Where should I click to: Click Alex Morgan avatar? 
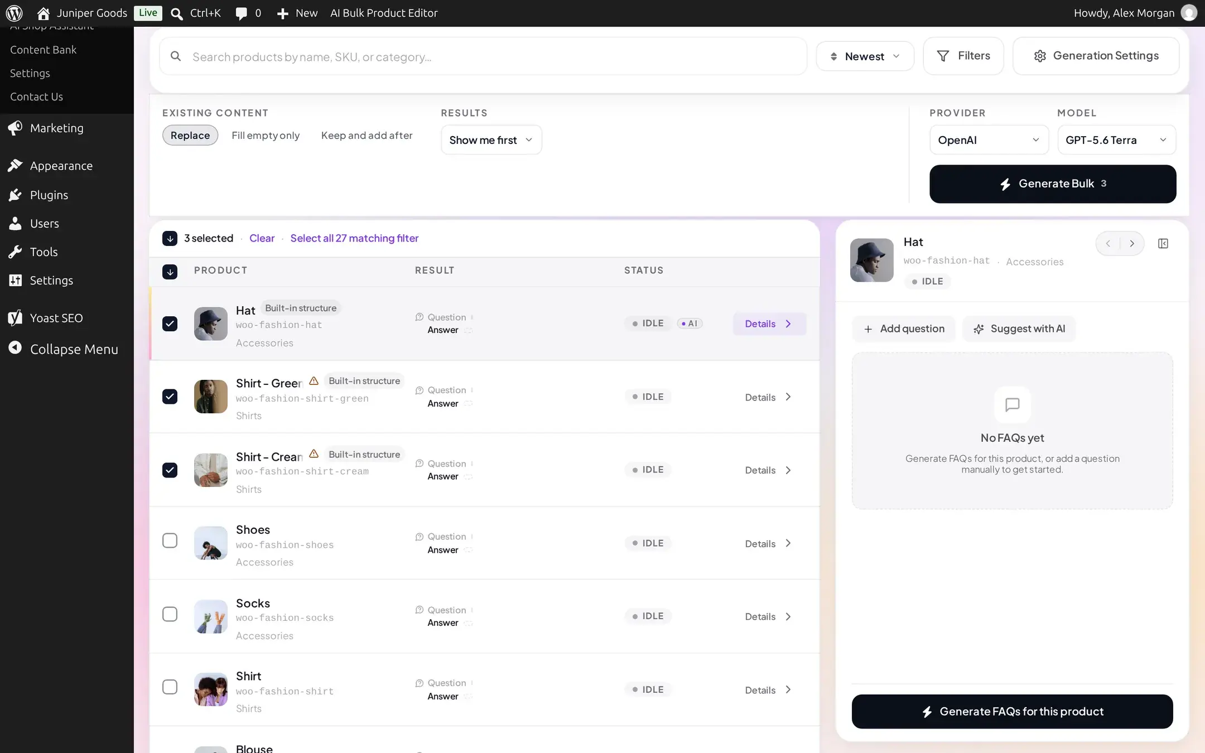pyautogui.click(x=1188, y=13)
